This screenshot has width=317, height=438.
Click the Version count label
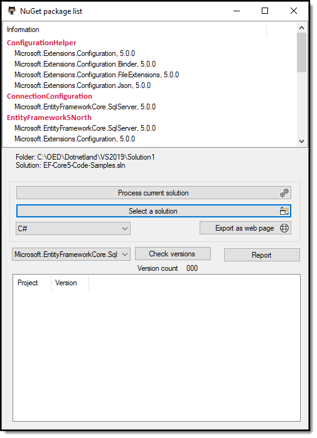click(158, 268)
